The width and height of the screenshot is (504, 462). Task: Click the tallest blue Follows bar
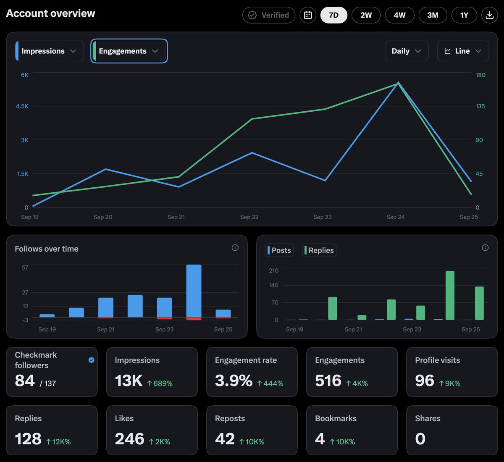pyautogui.click(x=194, y=291)
